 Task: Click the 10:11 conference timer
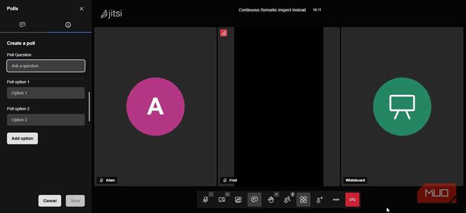click(x=317, y=10)
